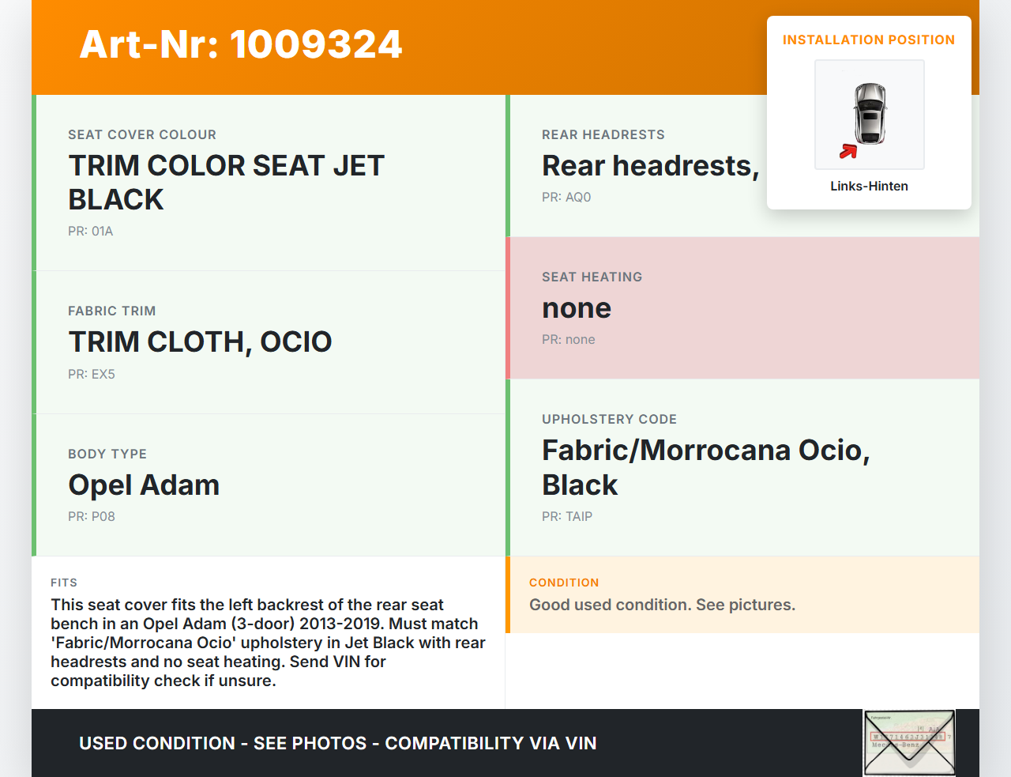Select the Trim Cloth, Ocio value

(200, 342)
